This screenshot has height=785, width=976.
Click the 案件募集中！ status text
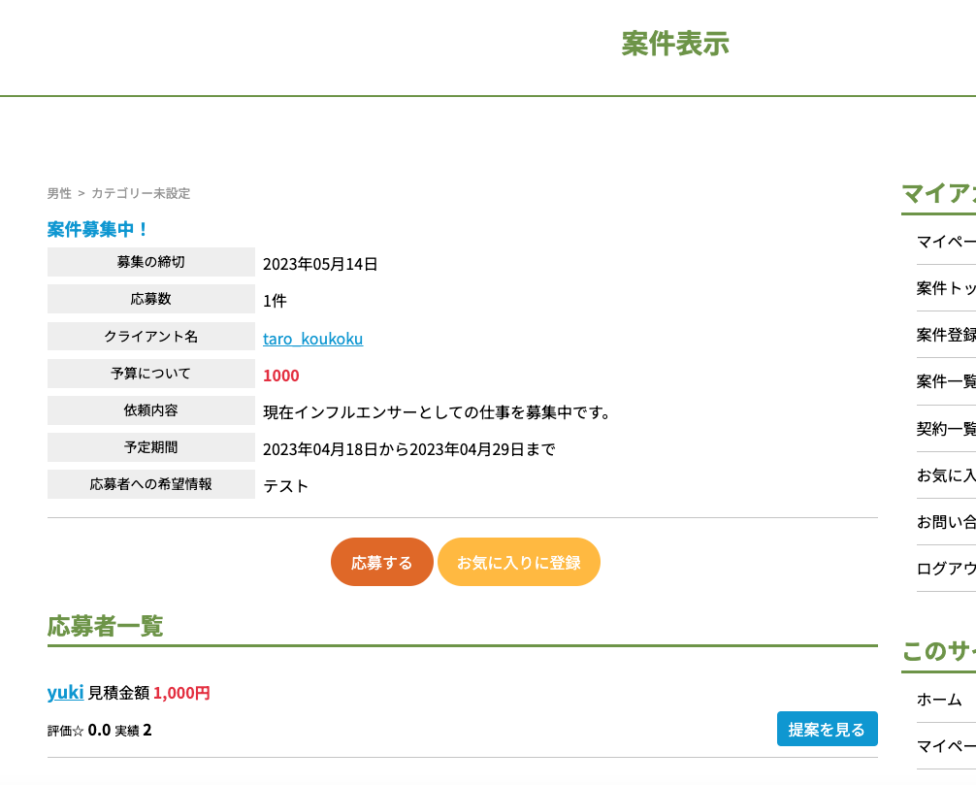[98, 230]
